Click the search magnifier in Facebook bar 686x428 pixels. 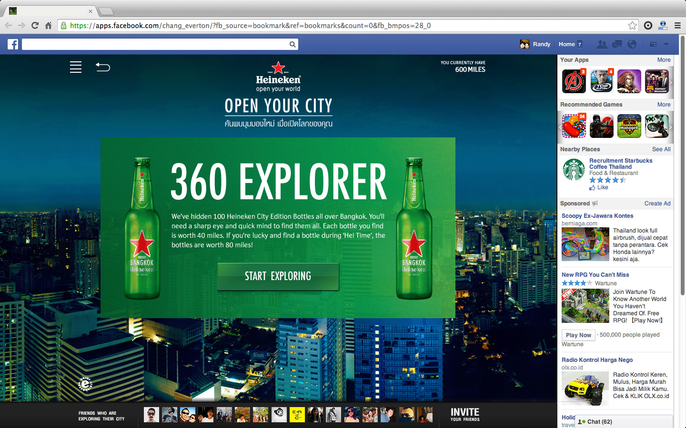point(293,44)
